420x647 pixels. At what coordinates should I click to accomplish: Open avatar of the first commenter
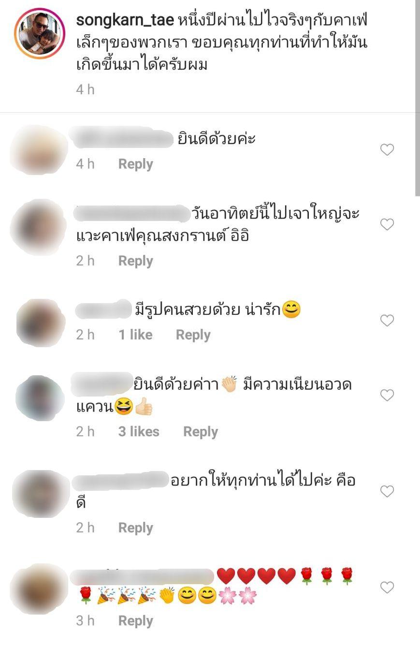click(x=39, y=150)
